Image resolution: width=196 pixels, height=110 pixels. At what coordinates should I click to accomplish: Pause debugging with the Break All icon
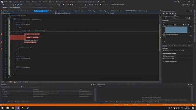[68, 5]
